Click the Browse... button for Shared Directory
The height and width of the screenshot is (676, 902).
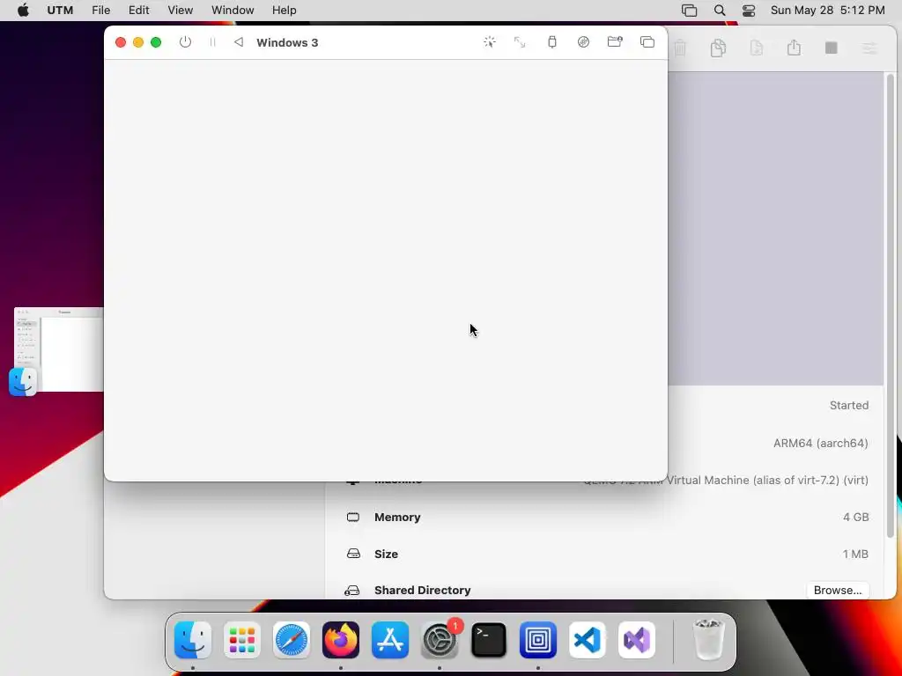tap(838, 591)
